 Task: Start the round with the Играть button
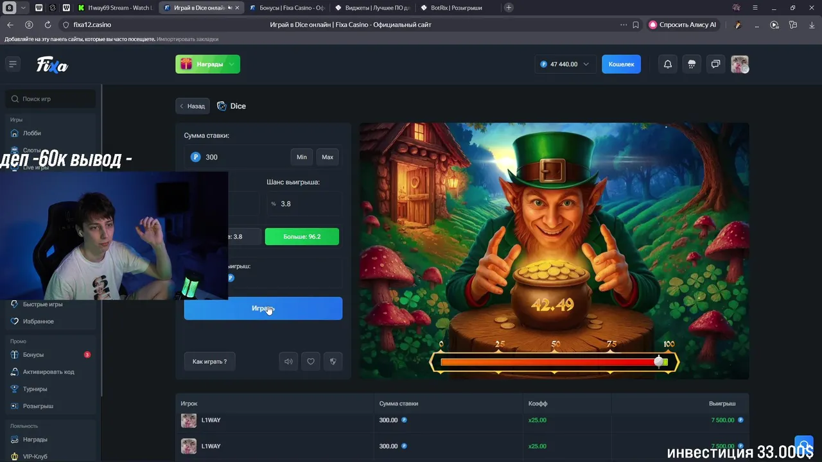click(263, 309)
